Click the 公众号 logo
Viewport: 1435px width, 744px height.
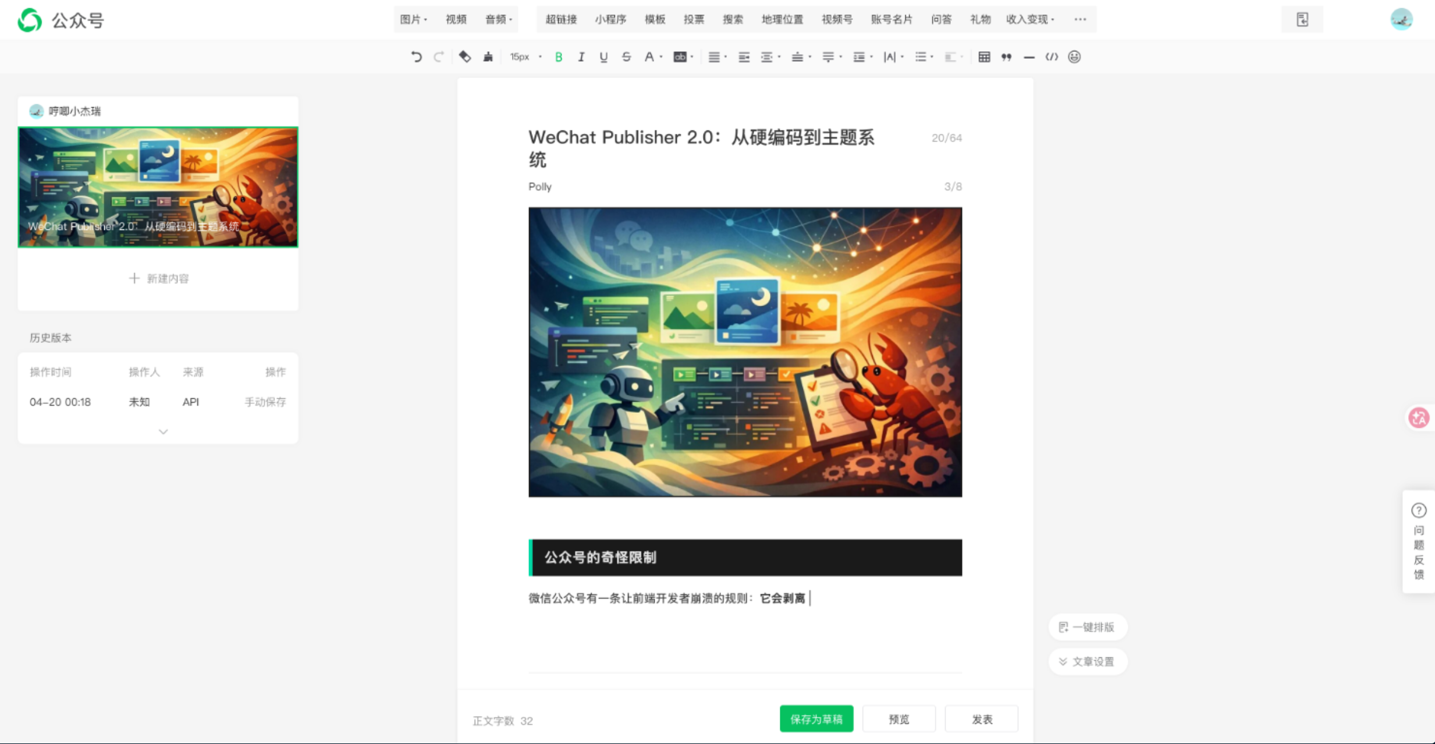tap(61, 20)
